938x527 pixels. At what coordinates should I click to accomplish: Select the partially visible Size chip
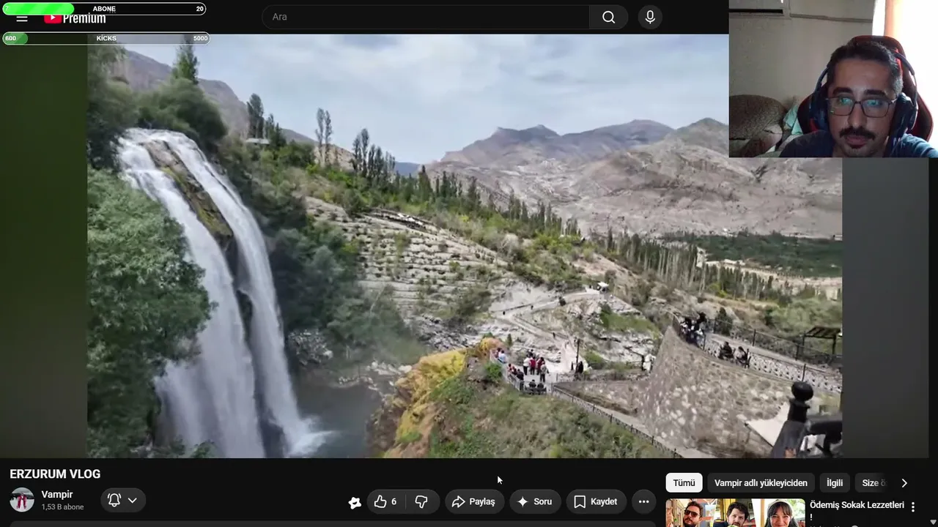(x=874, y=483)
